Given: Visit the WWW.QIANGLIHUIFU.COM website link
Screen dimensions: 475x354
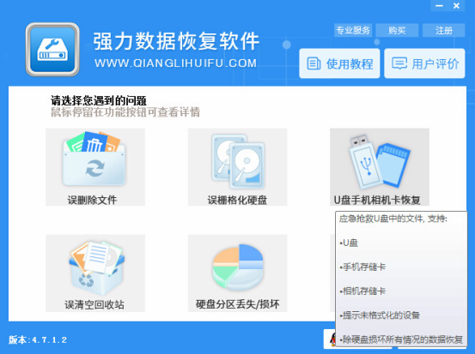Looking at the screenshot, I should 176,63.
